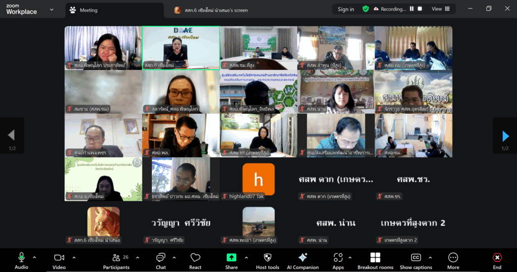Go to next page of participants
This screenshot has height=272, width=517.
[505, 135]
